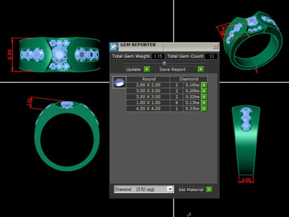This screenshot has height=217, width=289.
Task: Click the 0.16tw weight cell
Action: 192,85
